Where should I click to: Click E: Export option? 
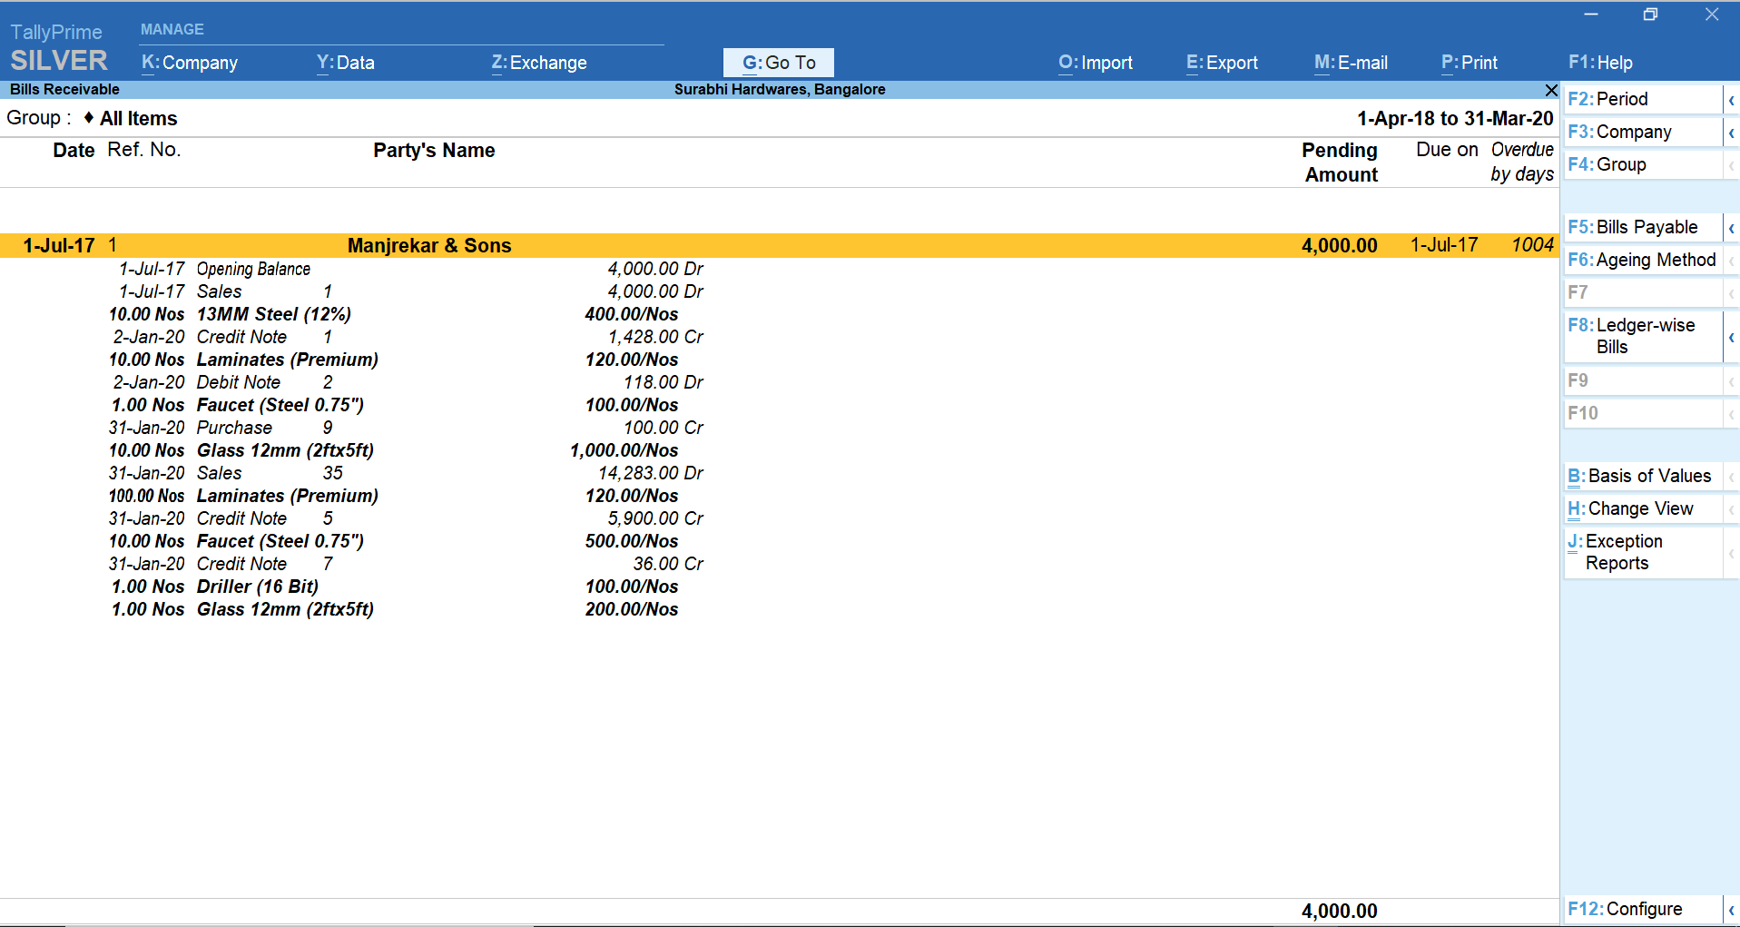pyautogui.click(x=1221, y=62)
